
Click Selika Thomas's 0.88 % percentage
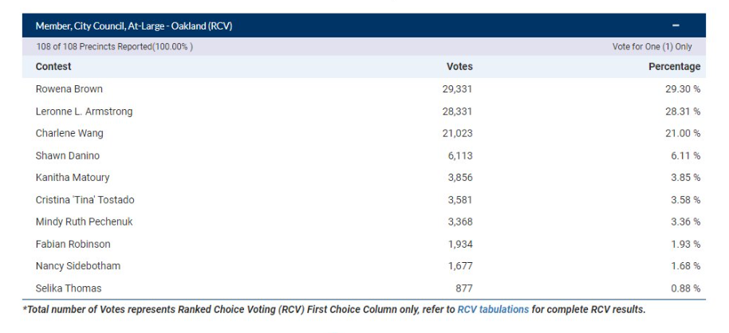click(685, 288)
